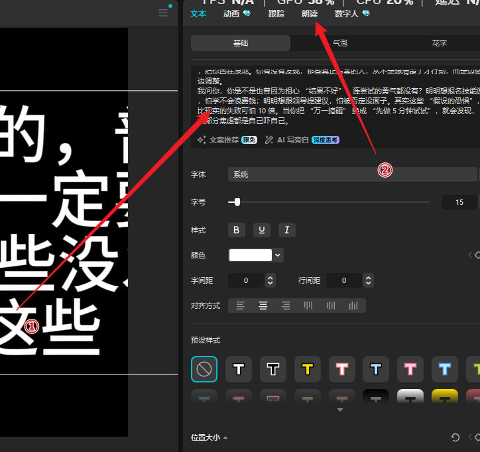Apply the yellow T preset style
The width and height of the screenshot is (480, 452).
(x=308, y=369)
